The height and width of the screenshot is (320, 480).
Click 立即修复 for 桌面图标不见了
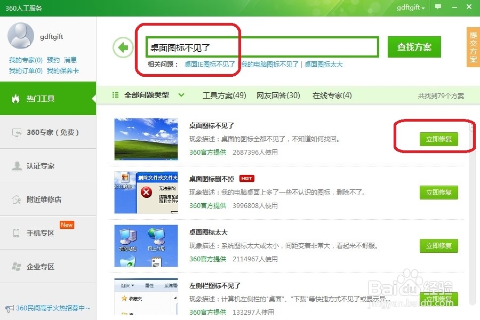pos(439,139)
